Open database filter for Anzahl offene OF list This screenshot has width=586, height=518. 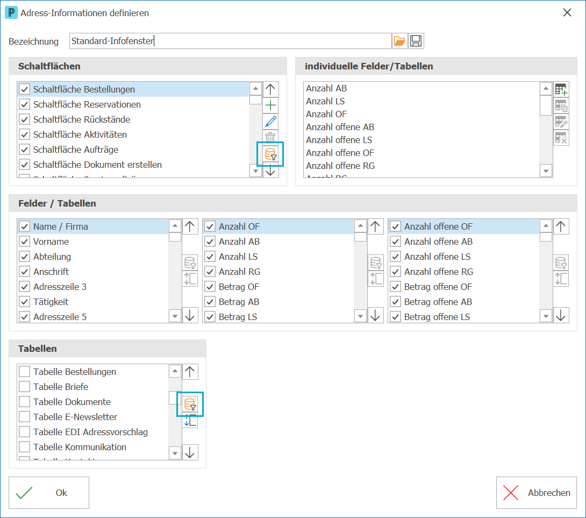pyautogui.click(x=561, y=262)
